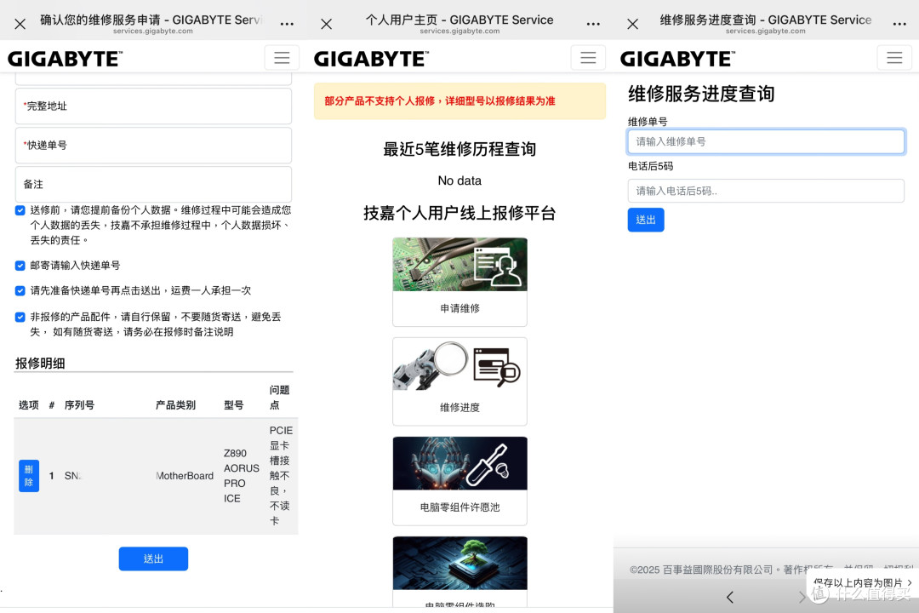This screenshot has width=919, height=613.
Task: Open more options on 维修服务进度查询 page
Action: [899, 24]
